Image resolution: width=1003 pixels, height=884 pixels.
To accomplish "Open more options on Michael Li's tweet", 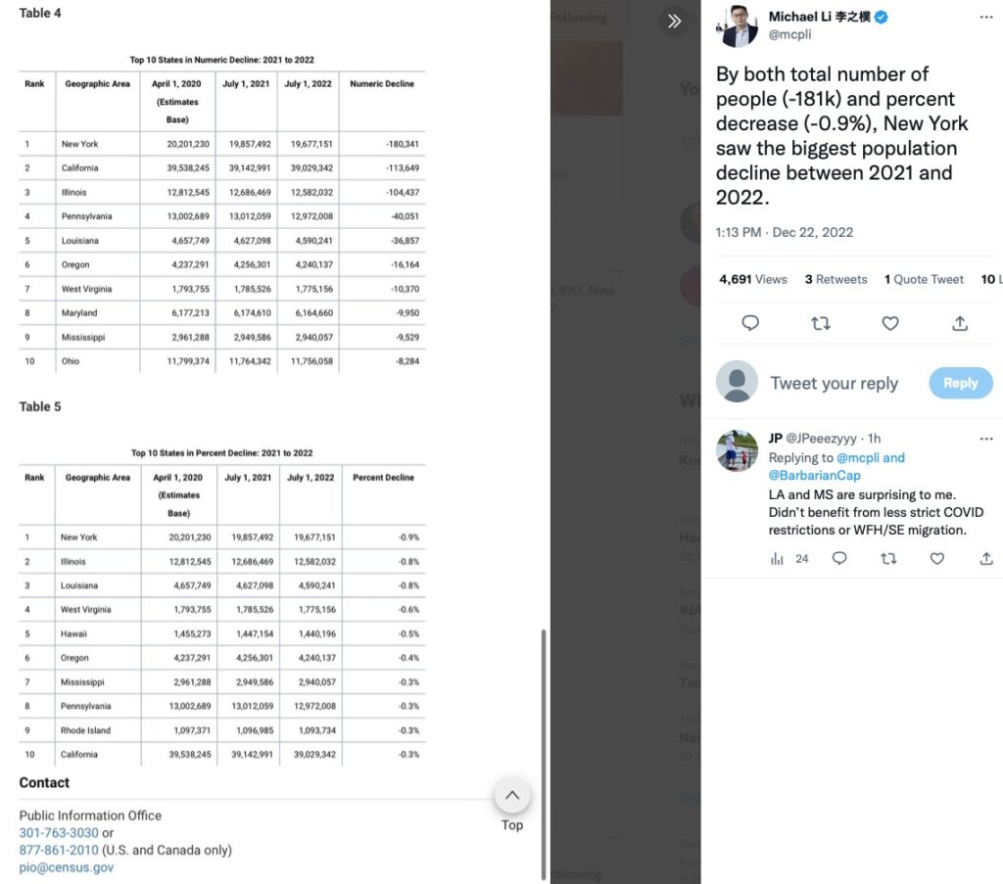I will (x=986, y=18).
